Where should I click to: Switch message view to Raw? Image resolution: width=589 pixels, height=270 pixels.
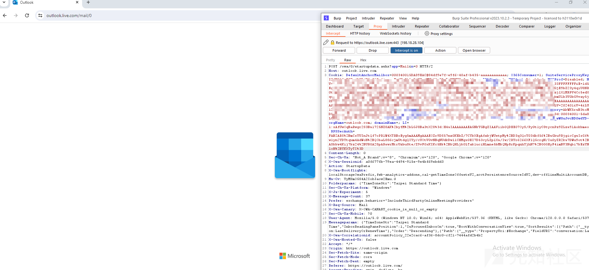(348, 60)
